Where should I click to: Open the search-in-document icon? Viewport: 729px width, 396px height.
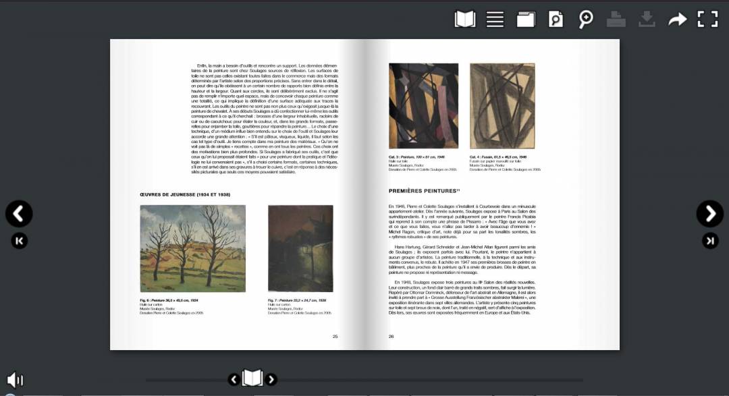point(556,19)
